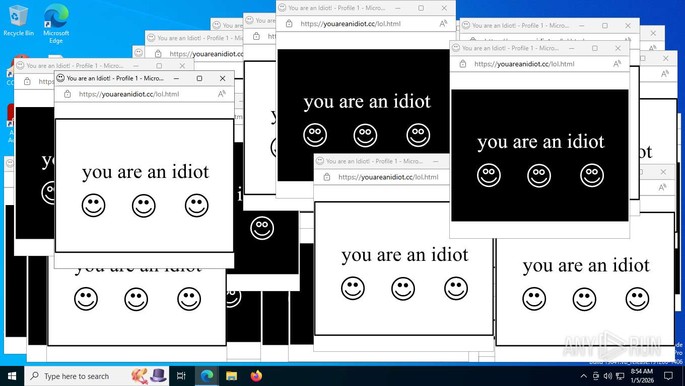Click the leftmost smiley in the center white popup
Screen dimensions: 685x386
(x=353, y=288)
